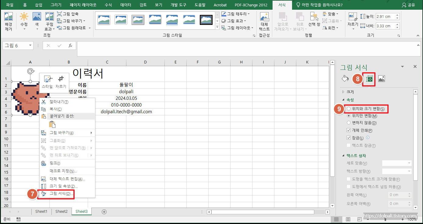
Task: Open Format Picture pane options arrow
Action: (403, 66)
